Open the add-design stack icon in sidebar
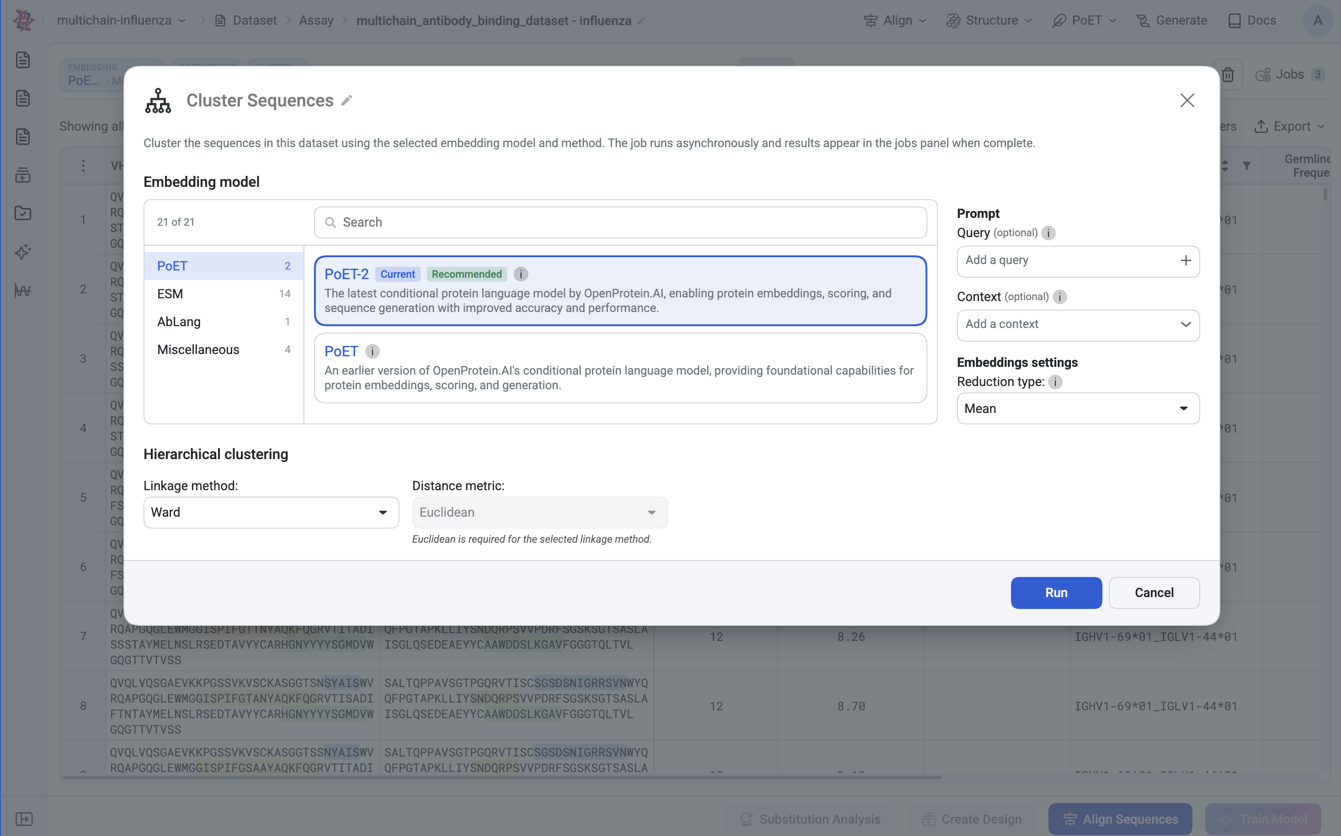1341x836 pixels. coord(23,175)
